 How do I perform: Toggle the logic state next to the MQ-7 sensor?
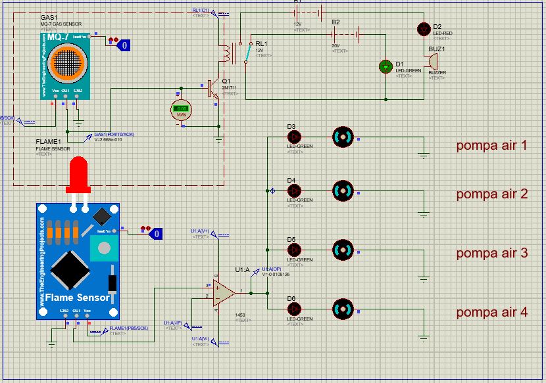coord(124,45)
